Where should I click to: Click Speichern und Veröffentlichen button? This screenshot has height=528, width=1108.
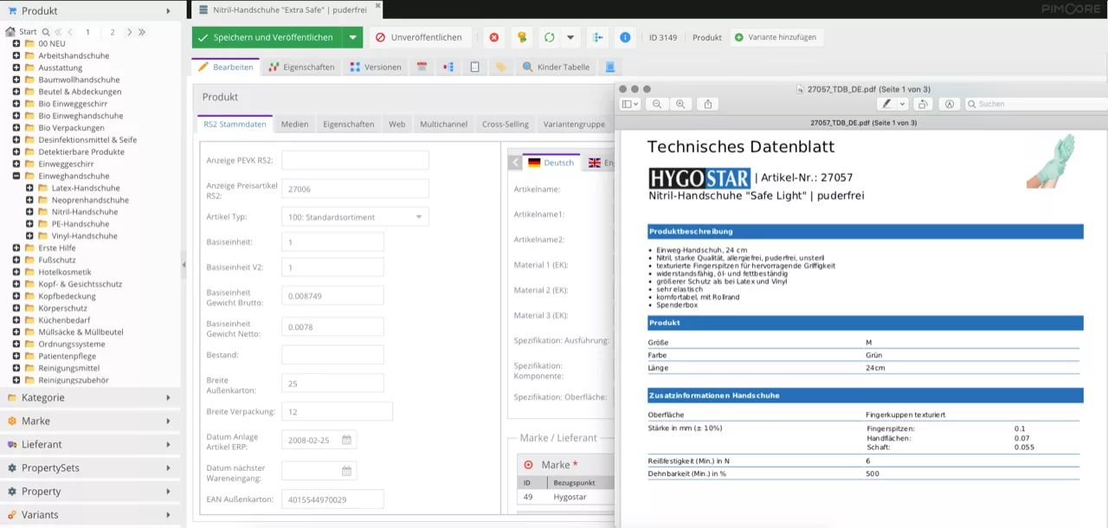tap(267, 38)
